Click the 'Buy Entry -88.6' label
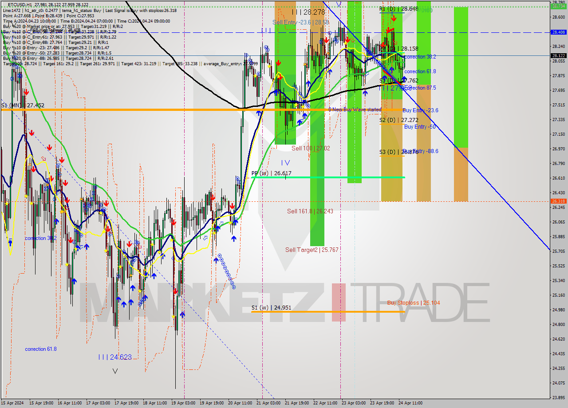The width and height of the screenshot is (568, 408). pyautogui.click(x=421, y=151)
